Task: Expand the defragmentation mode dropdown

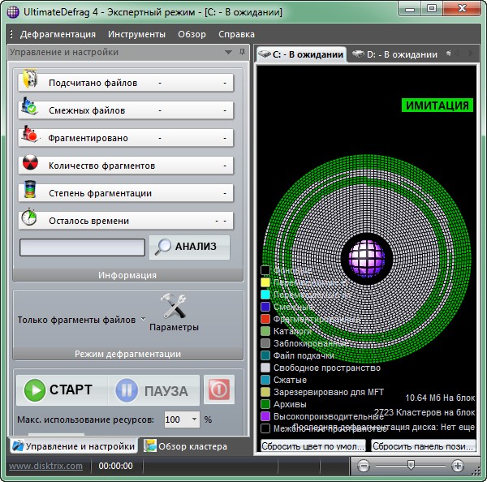Action: pos(143,319)
